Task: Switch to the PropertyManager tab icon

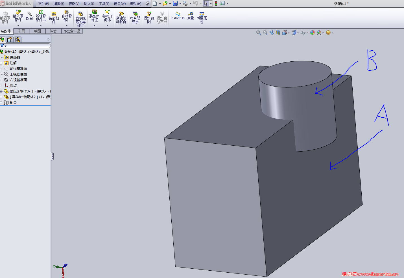Action: point(10,40)
